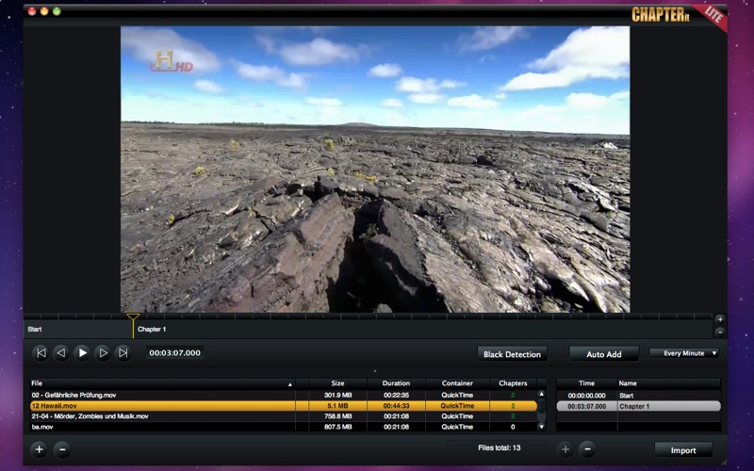Jump to next chapter marker
Viewport: 754px width, 471px height.
click(x=123, y=353)
